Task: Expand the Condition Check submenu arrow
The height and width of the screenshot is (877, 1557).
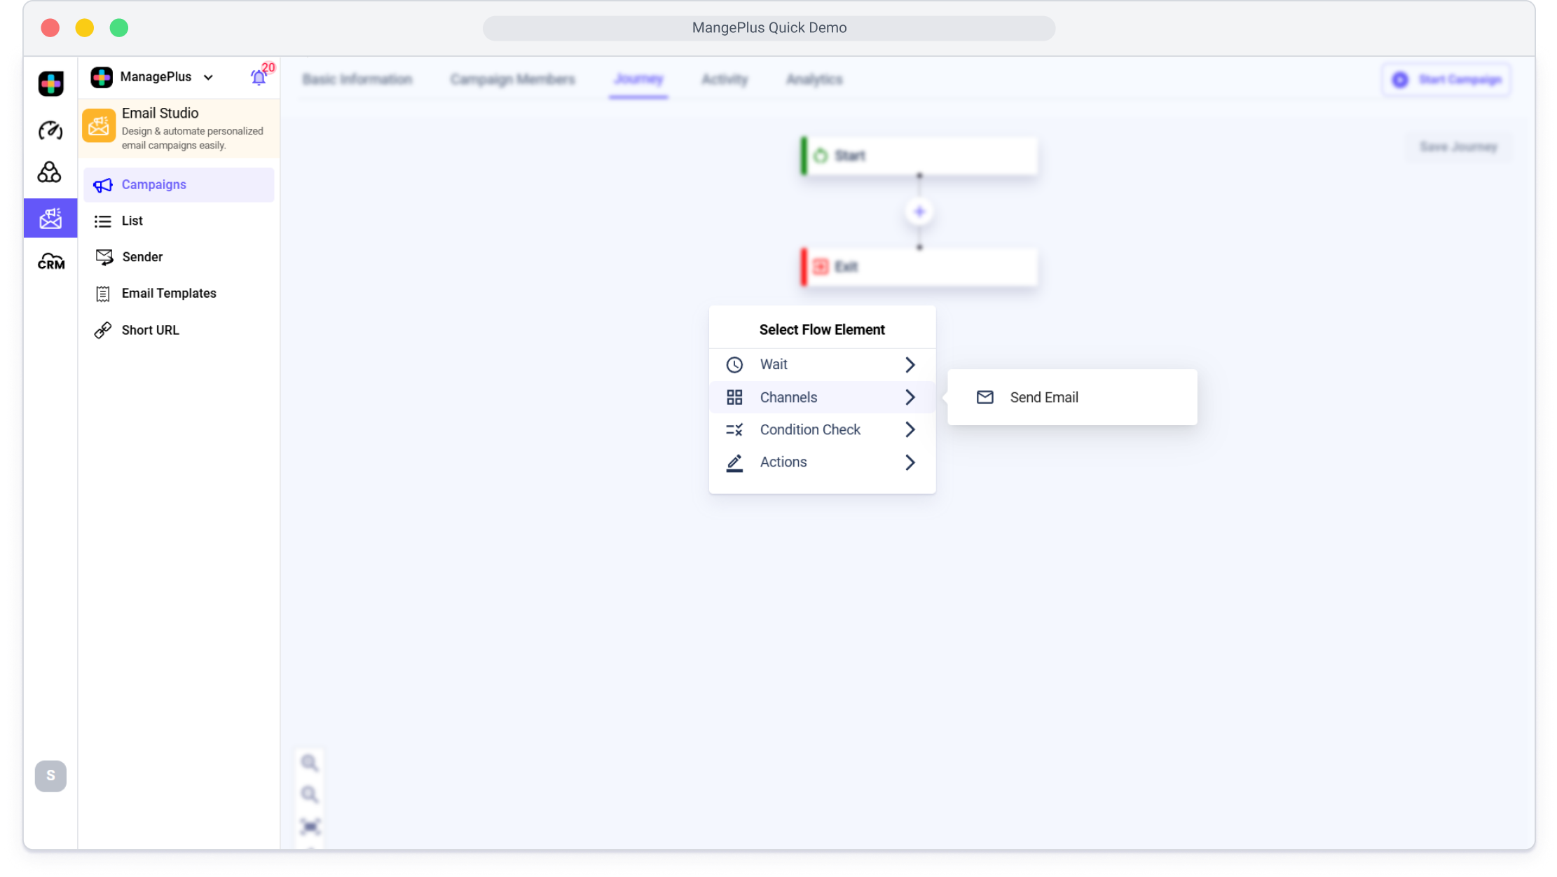Action: [910, 429]
